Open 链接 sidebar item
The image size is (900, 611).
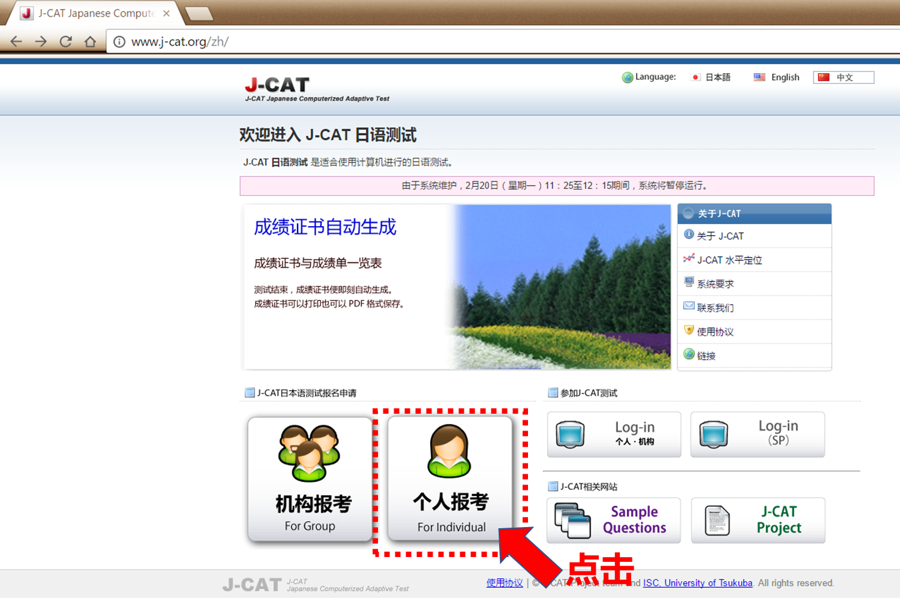coord(754,356)
